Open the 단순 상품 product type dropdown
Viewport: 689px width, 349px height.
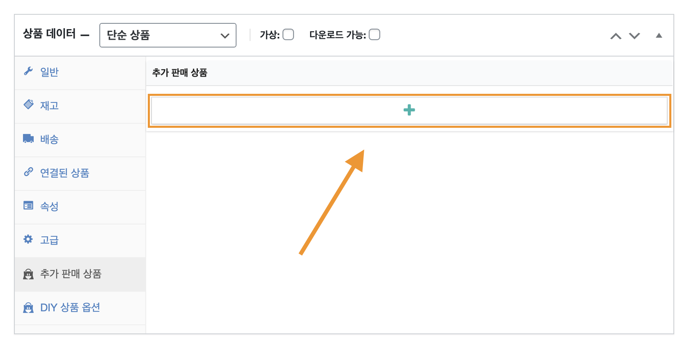[168, 35]
